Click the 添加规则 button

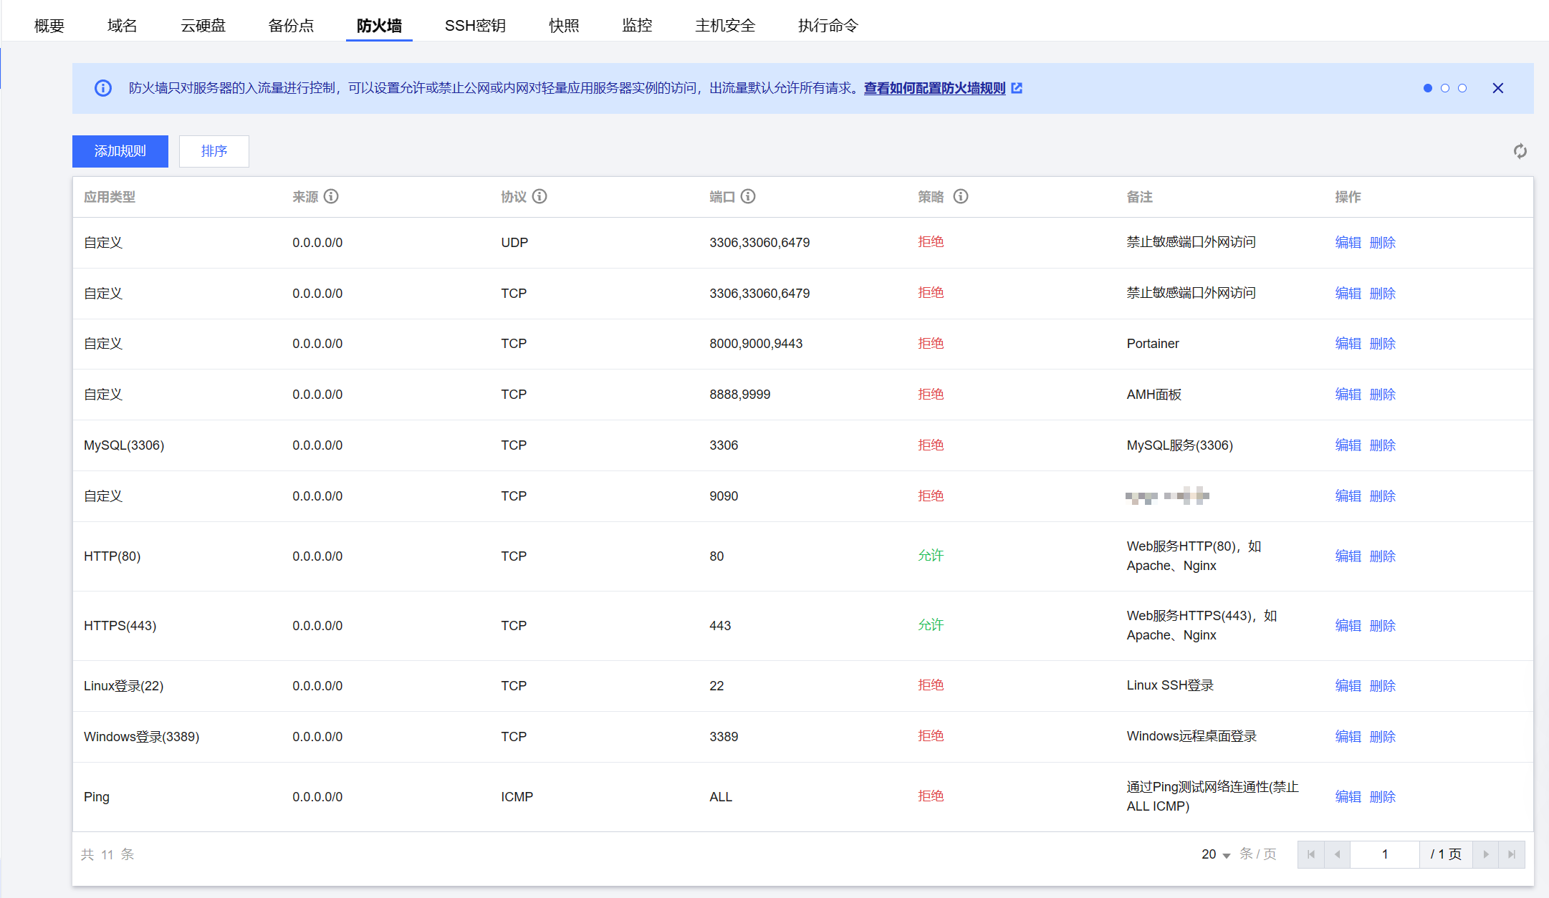[120, 151]
